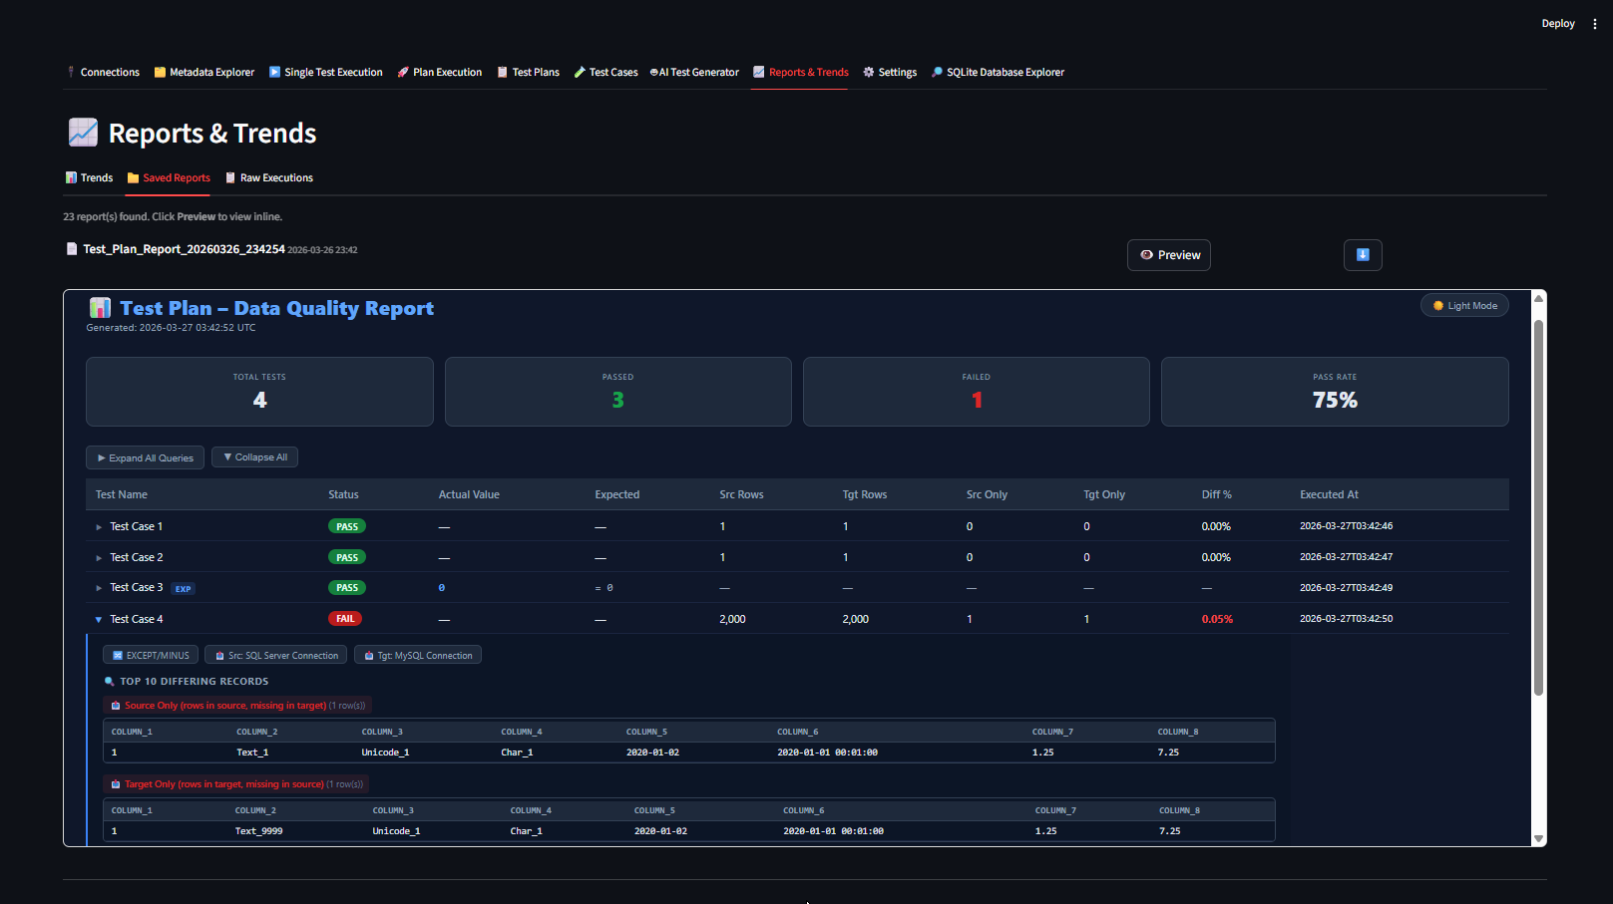Image resolution: width=1613 pixels, height=904 pixels.
Task: Click the chart icon beside Reports & Trends heading
Action: [x=83, y=133]
